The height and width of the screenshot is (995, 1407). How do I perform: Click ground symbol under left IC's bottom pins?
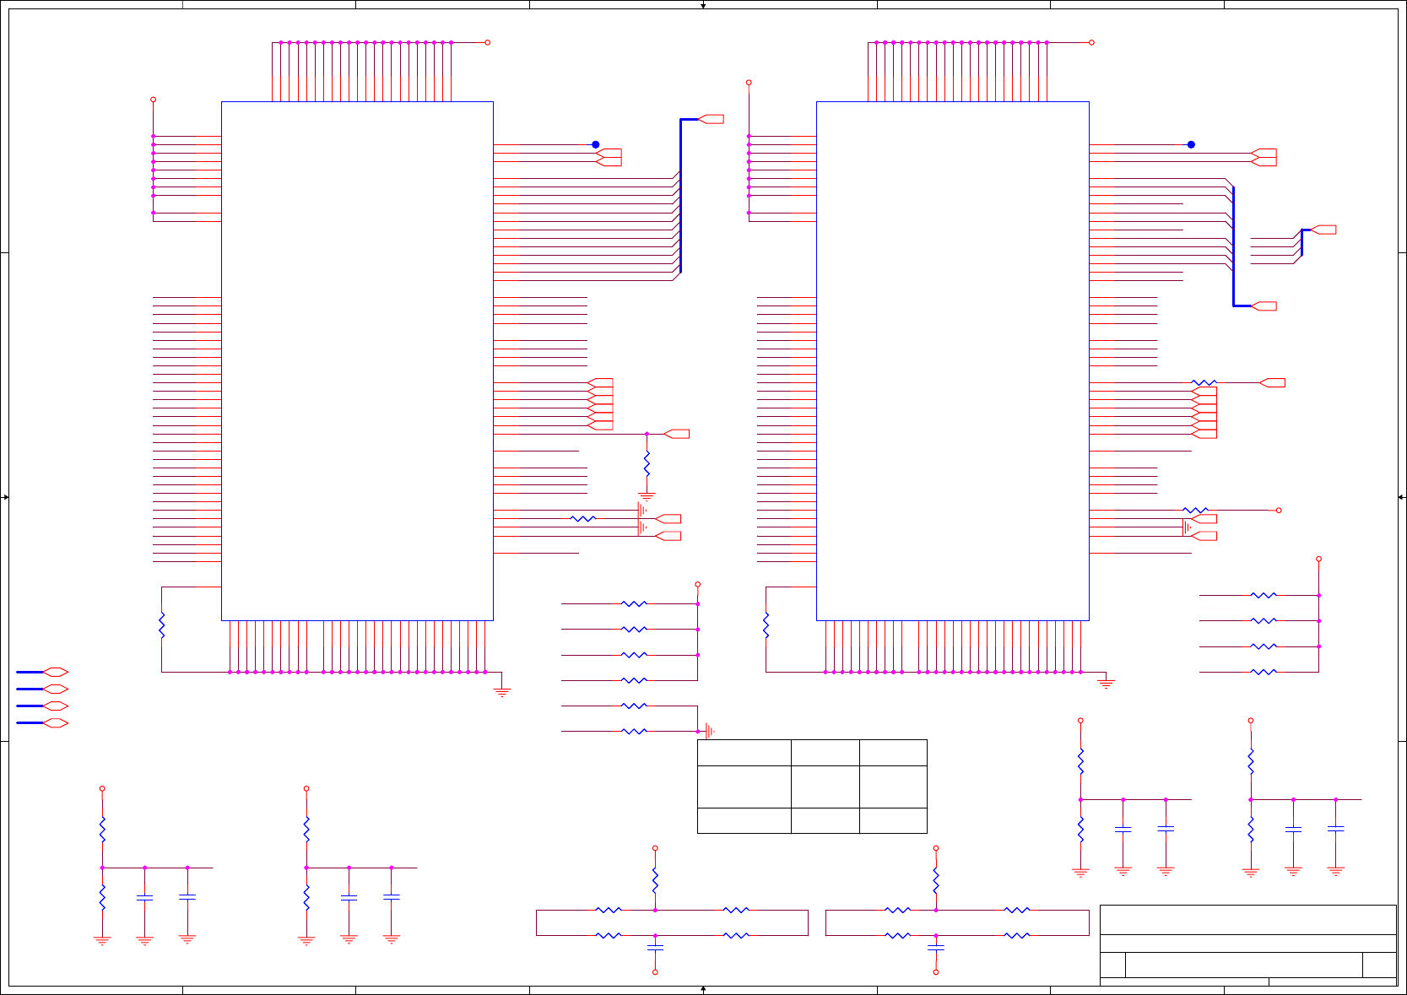[502, 691]
